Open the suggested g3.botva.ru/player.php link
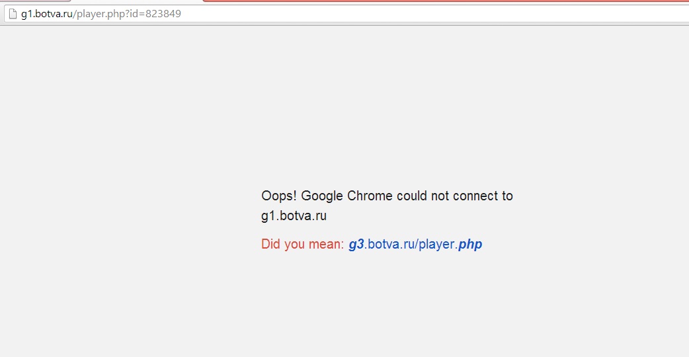689x357 pixels. 415,245
